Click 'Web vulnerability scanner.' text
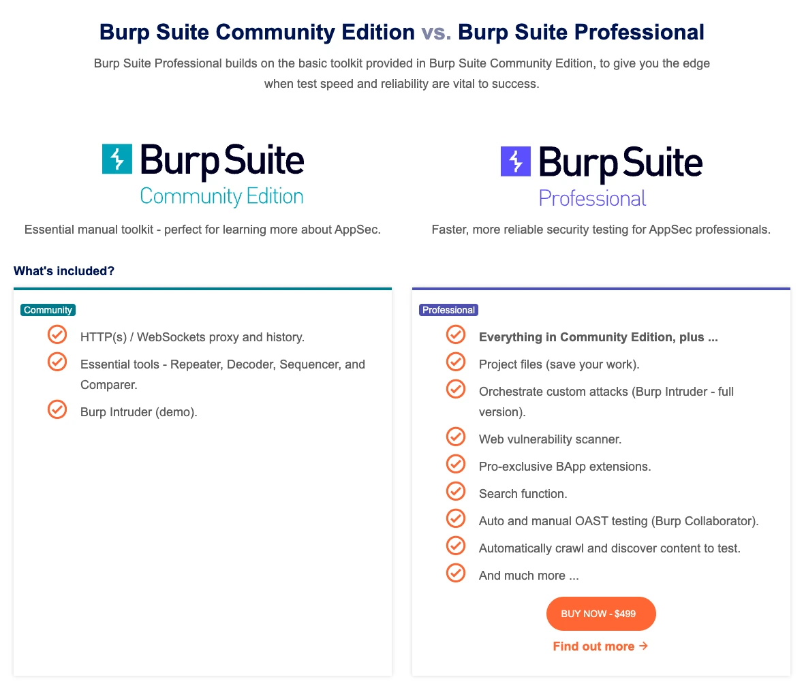The height and width of the screenshot is (688, 804). point(550,439)
